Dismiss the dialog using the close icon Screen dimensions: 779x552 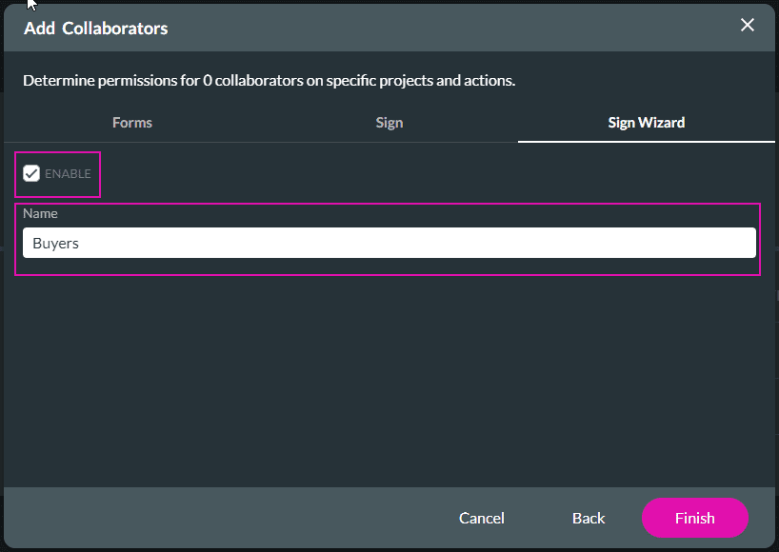tap(748, 25)
